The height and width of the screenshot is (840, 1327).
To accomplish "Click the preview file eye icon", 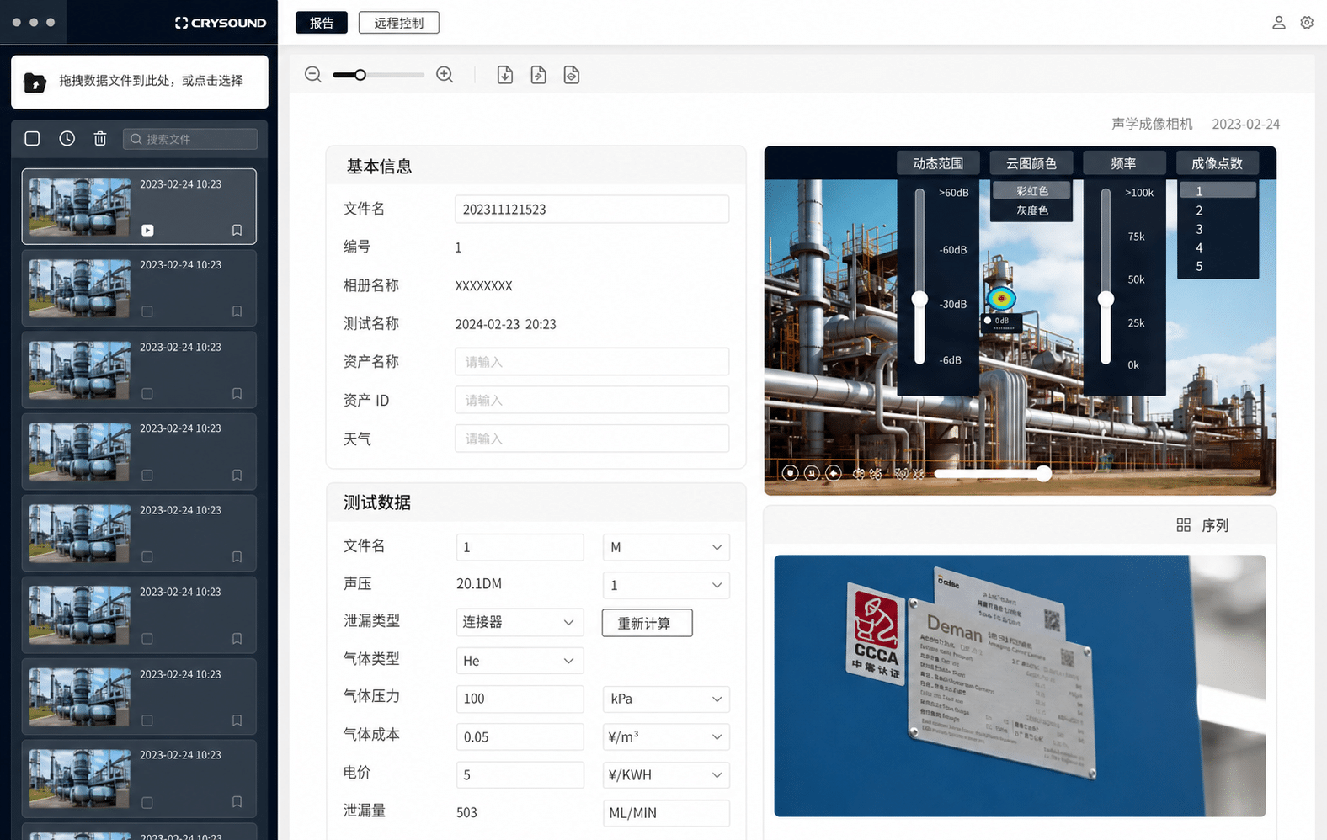I will click(572, 75).
